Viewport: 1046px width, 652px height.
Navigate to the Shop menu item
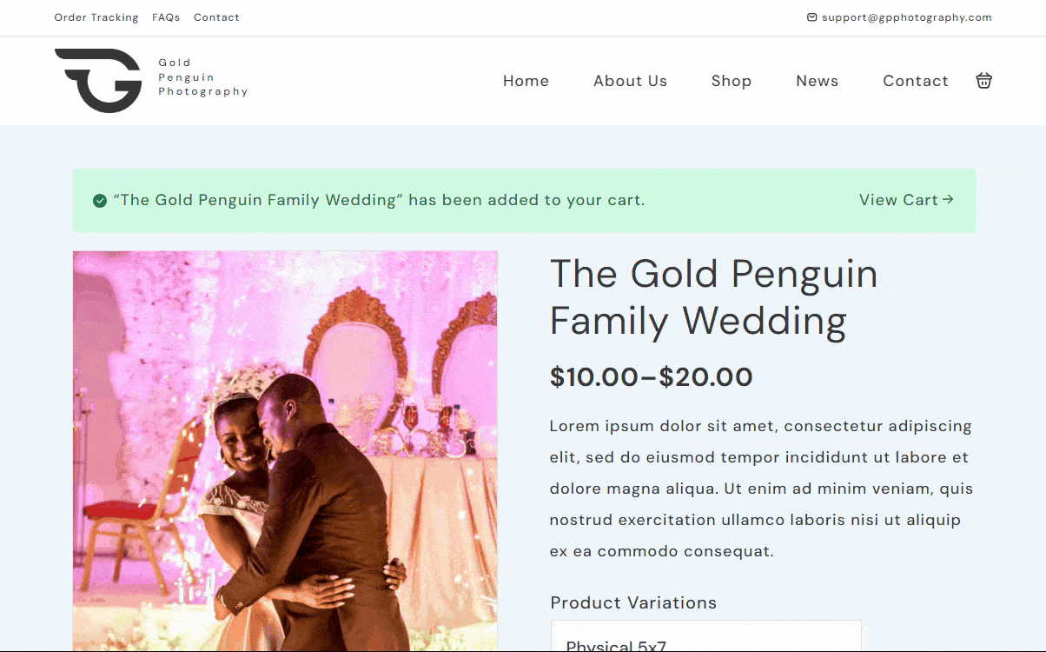coord(731,81)
